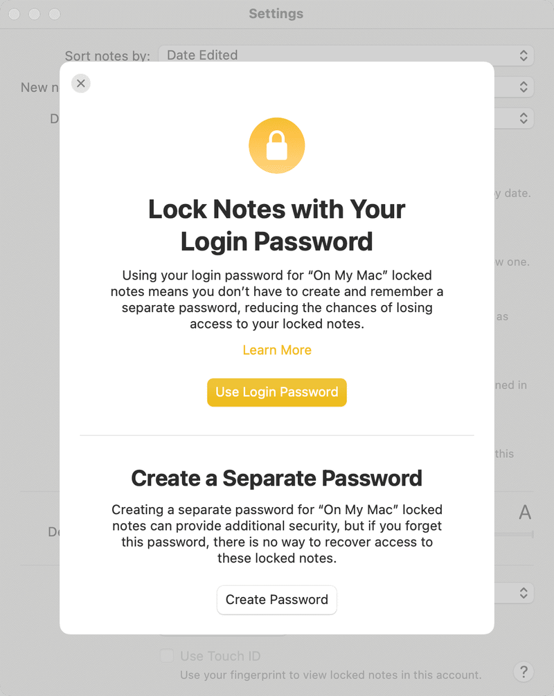
Task: Click the Create a Separate Password heading
Action: click(x=277, y=479)
